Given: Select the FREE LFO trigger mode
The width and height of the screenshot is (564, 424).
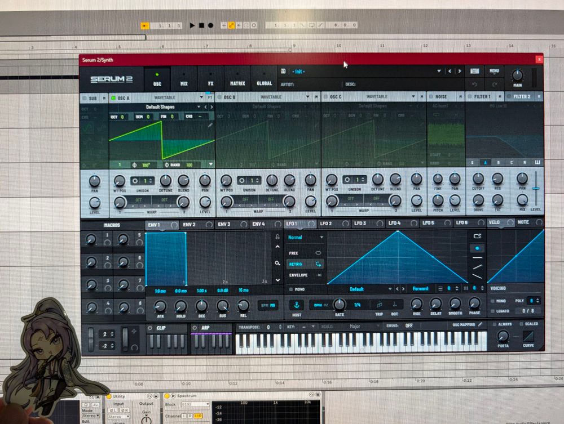Looking at the screenshot, I should coord(305,253).
